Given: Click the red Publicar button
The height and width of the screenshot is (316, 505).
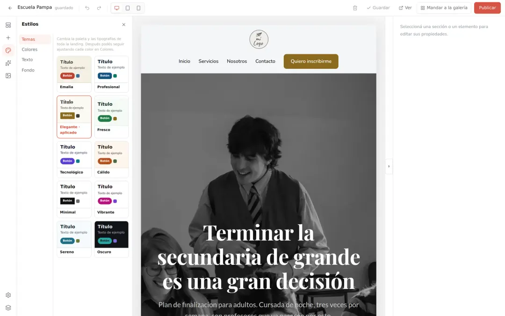Looking at the screenshot, I should click(487, 8).
